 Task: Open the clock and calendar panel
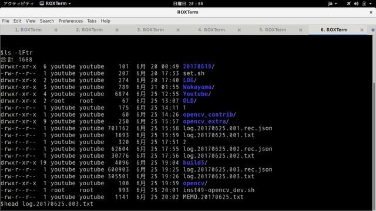coord(188,4)
